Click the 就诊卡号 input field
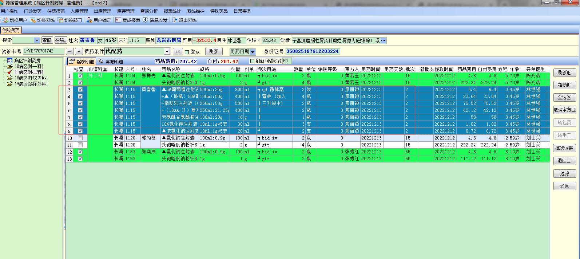This screenshot has width=580, height=259. [x=44, y=51]
